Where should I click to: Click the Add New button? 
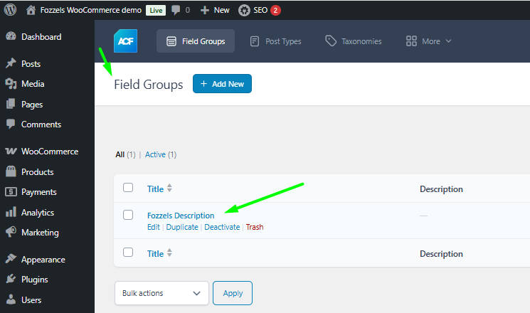click(222, 83)
